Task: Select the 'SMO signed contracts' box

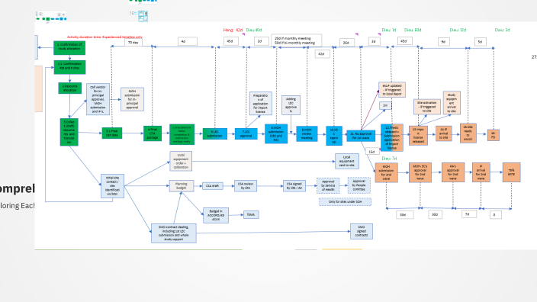Action: (362, 232)
